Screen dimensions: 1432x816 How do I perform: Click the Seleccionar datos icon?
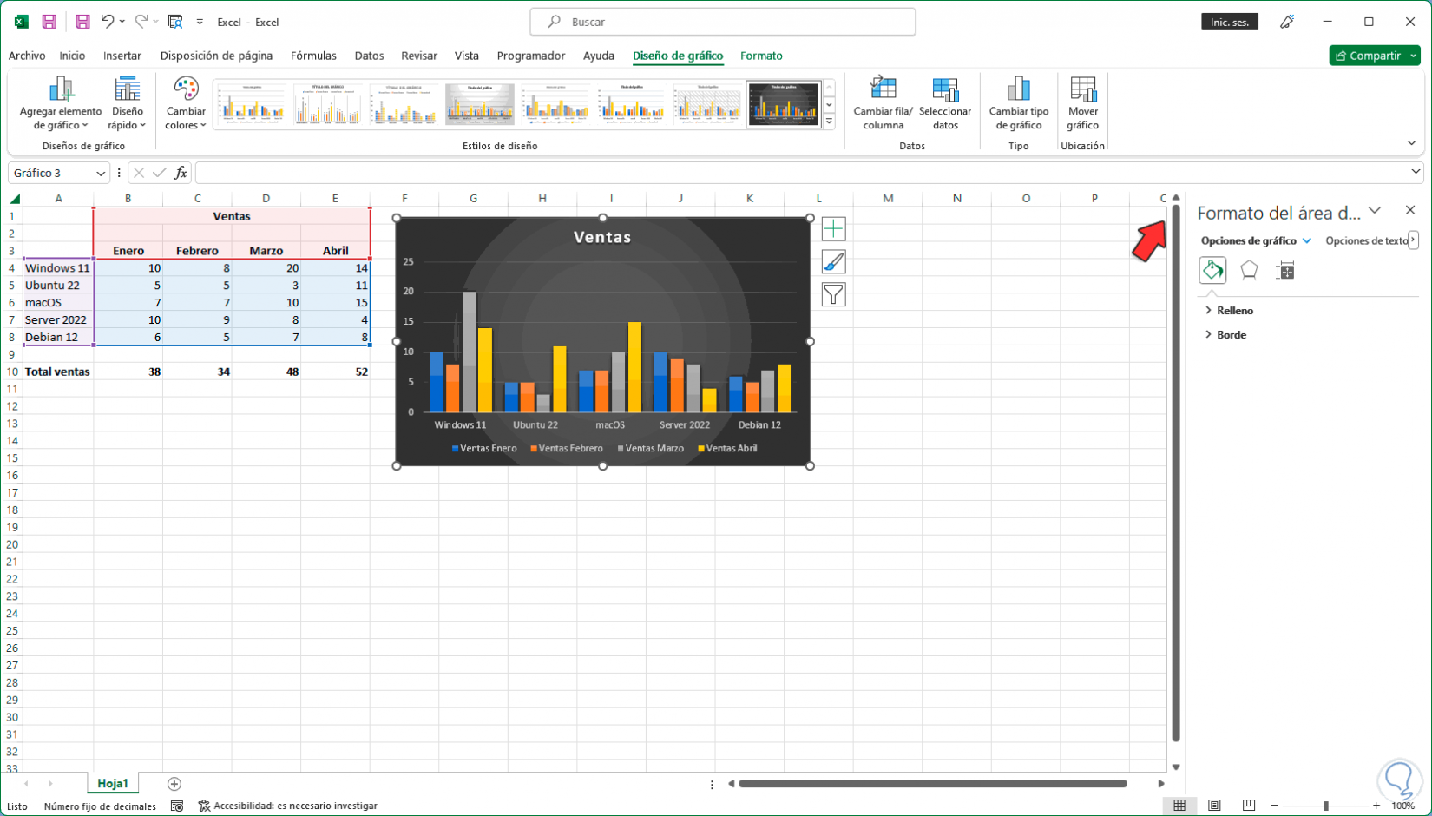click(x=945, y=89)
